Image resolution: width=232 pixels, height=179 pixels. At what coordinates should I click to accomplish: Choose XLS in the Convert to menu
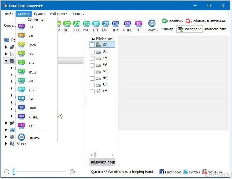pyautogui.click(x=37, y=63)
